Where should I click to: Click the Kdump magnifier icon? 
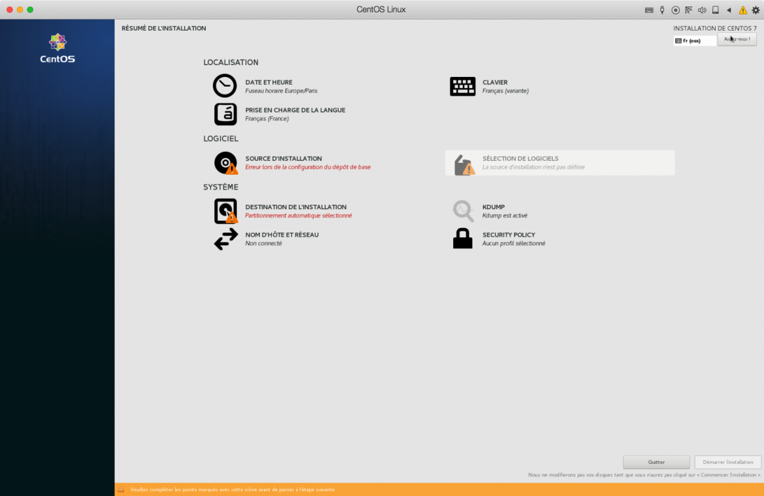(x=462, y=211)
